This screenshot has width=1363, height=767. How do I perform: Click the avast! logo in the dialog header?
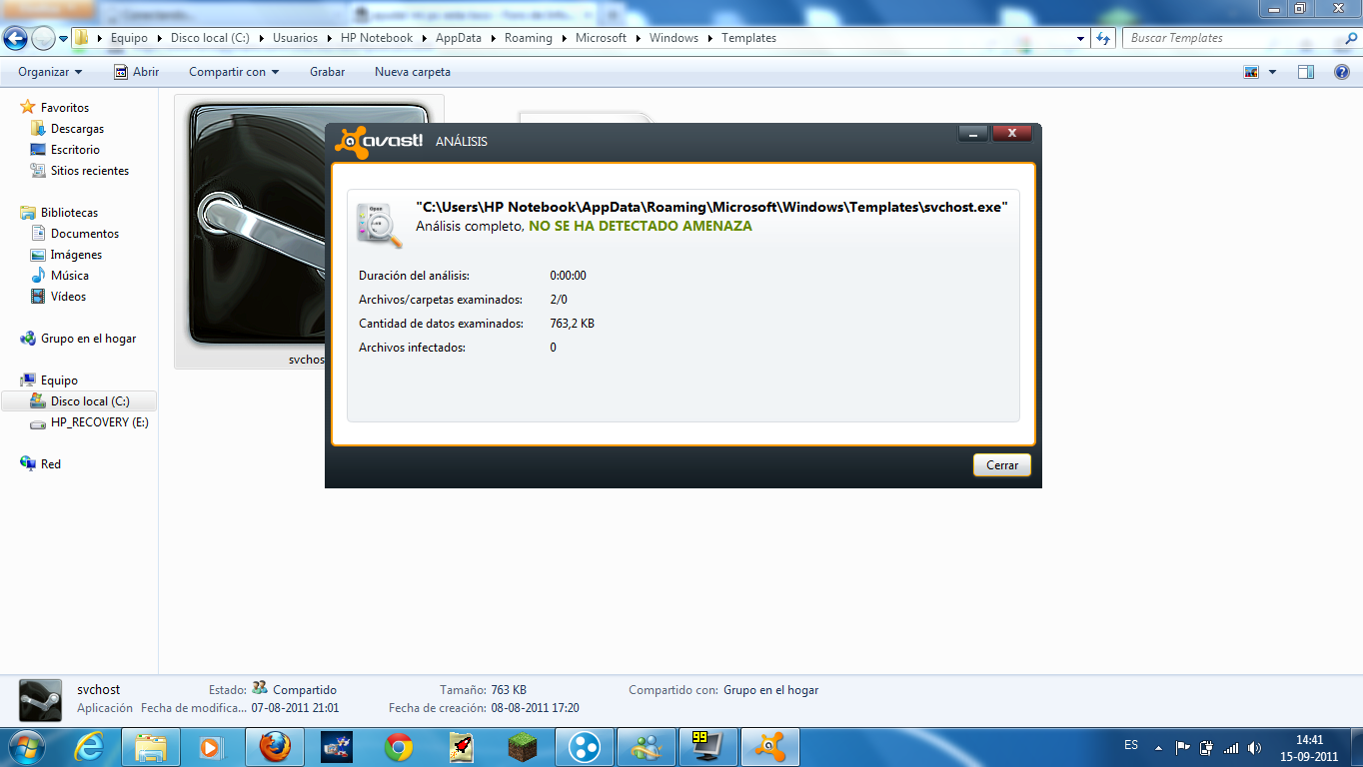point(379,141)
